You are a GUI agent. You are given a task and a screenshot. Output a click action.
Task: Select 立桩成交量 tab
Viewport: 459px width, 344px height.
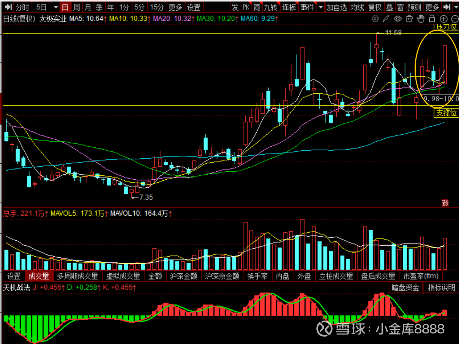click(x=336, y=276)
